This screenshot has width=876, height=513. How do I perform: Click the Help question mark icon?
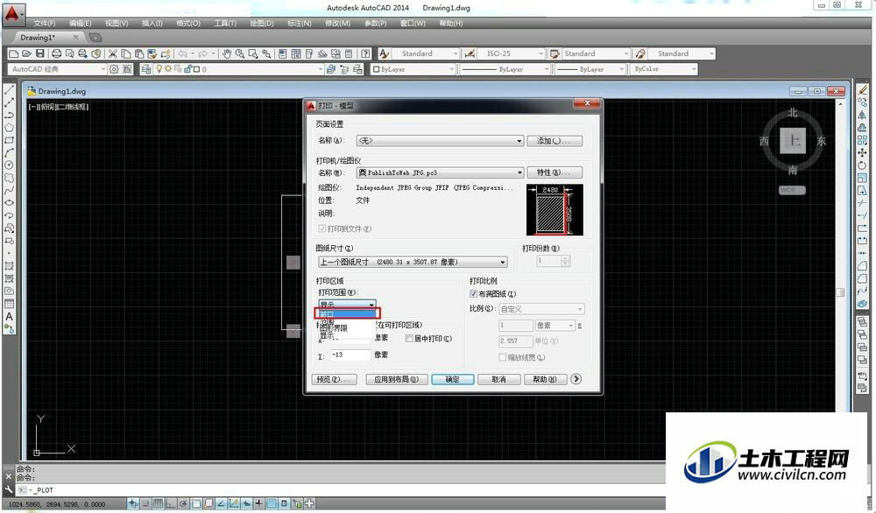(365, 53)
